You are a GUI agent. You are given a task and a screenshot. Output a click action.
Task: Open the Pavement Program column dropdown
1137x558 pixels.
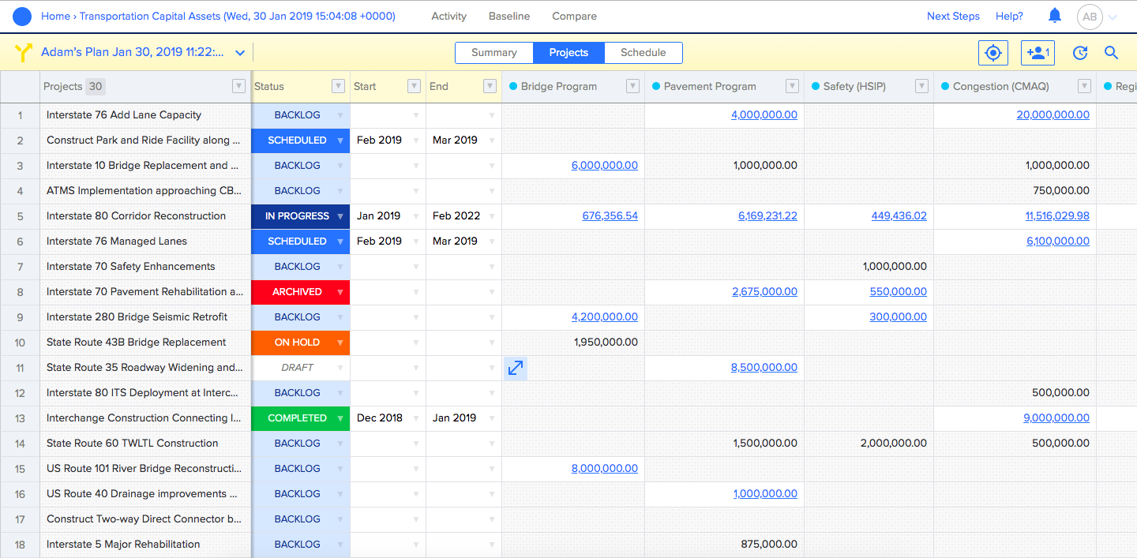tap(792, 86)
